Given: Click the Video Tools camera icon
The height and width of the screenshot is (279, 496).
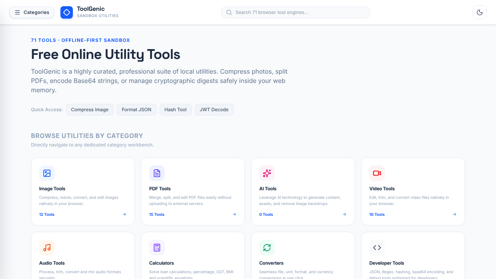Looking at the screenshot, I should tap(377, 173).
